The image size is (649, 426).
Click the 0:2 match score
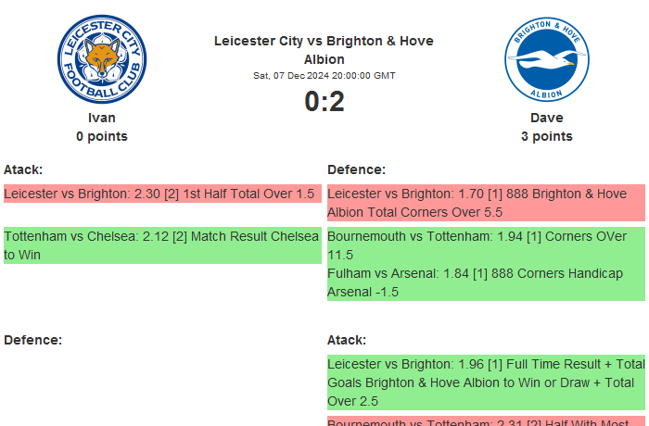pos(324,101)
